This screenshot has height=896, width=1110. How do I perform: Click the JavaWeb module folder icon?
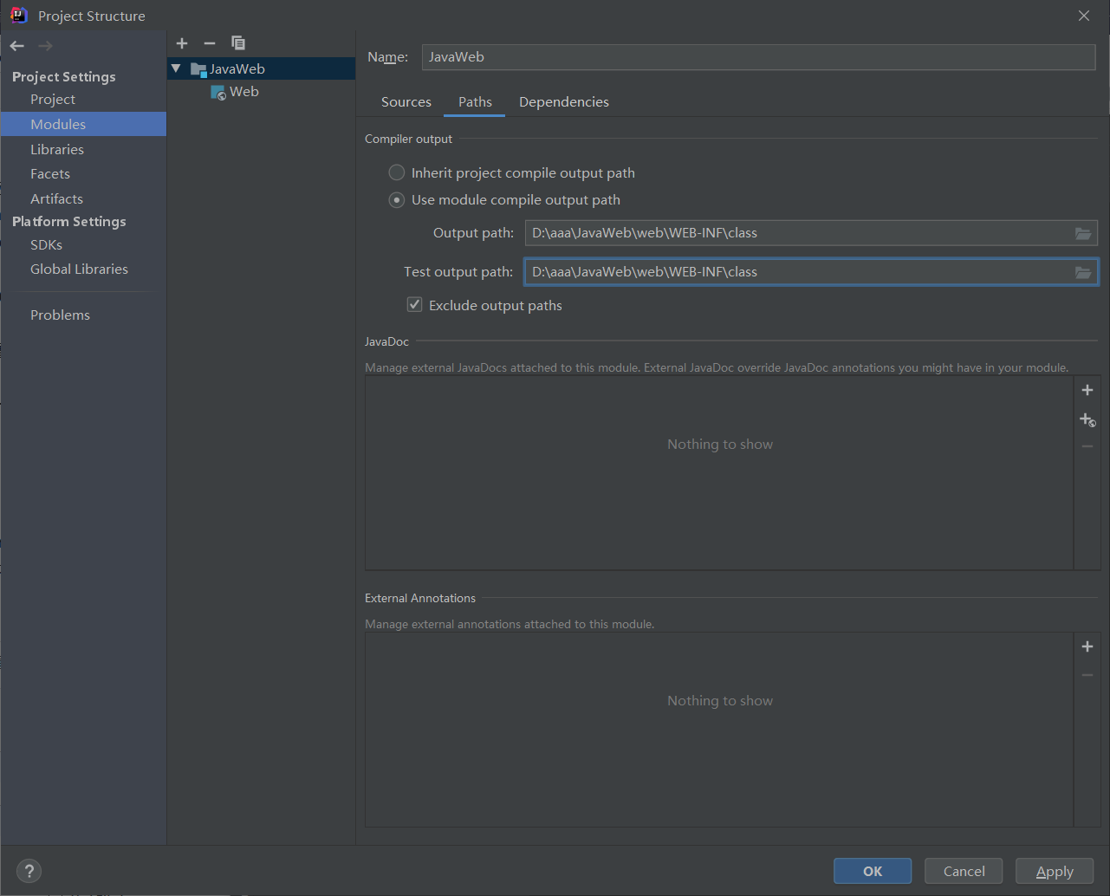198,69
